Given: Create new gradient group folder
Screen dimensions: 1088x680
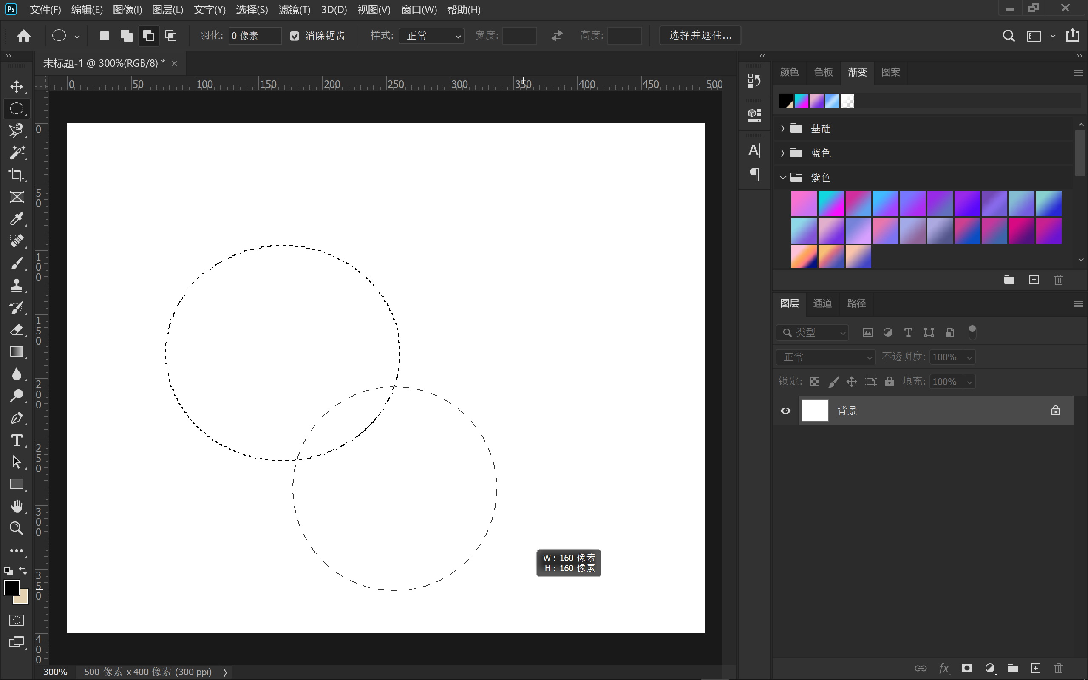Looking at the screenshot, I should (x=1009, y=280).
